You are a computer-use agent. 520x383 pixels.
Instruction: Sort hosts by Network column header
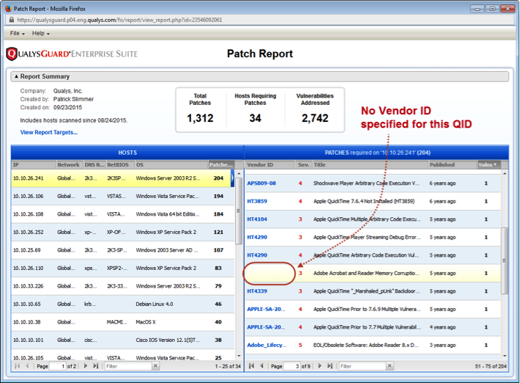(70, 165)
